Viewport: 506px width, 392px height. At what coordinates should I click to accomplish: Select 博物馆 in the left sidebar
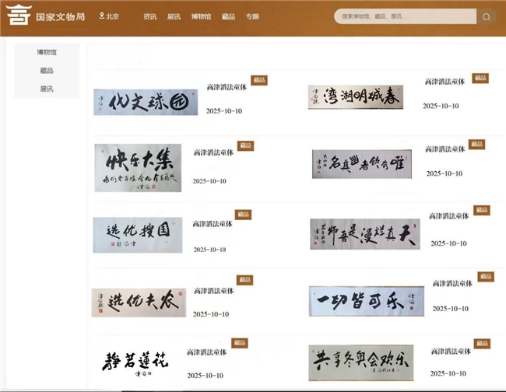coord(47,52)
